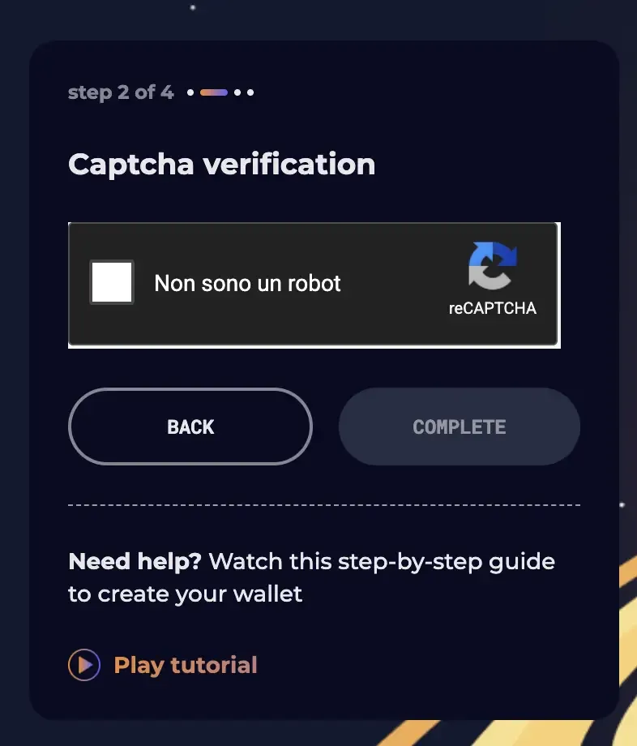Enable the robot verification checkbox
The width and height of the screenshot is (637, 746).
coord(111,281)
